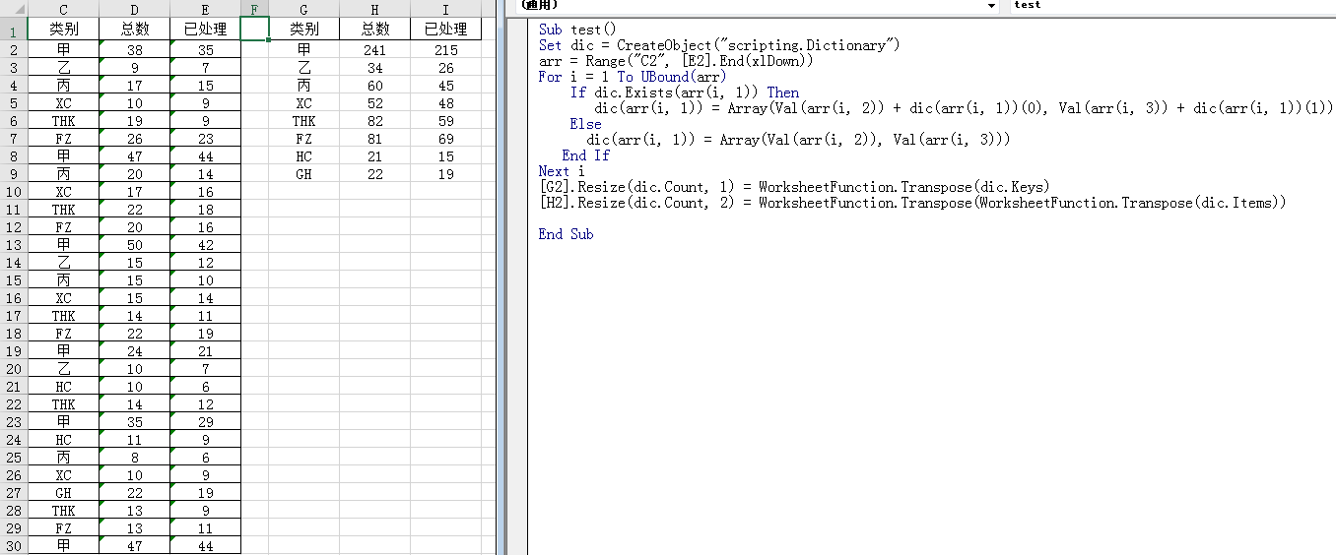Select the cell containing 24
Viewport: 1336px width, 555px height.
coord(135,351)
